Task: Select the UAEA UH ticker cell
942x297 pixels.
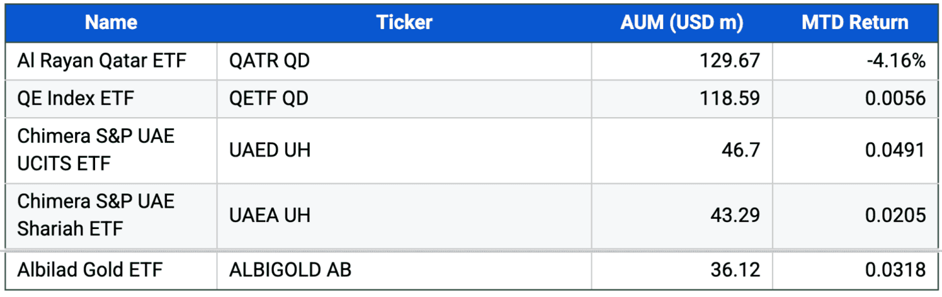Action: (x=270, y=215)
